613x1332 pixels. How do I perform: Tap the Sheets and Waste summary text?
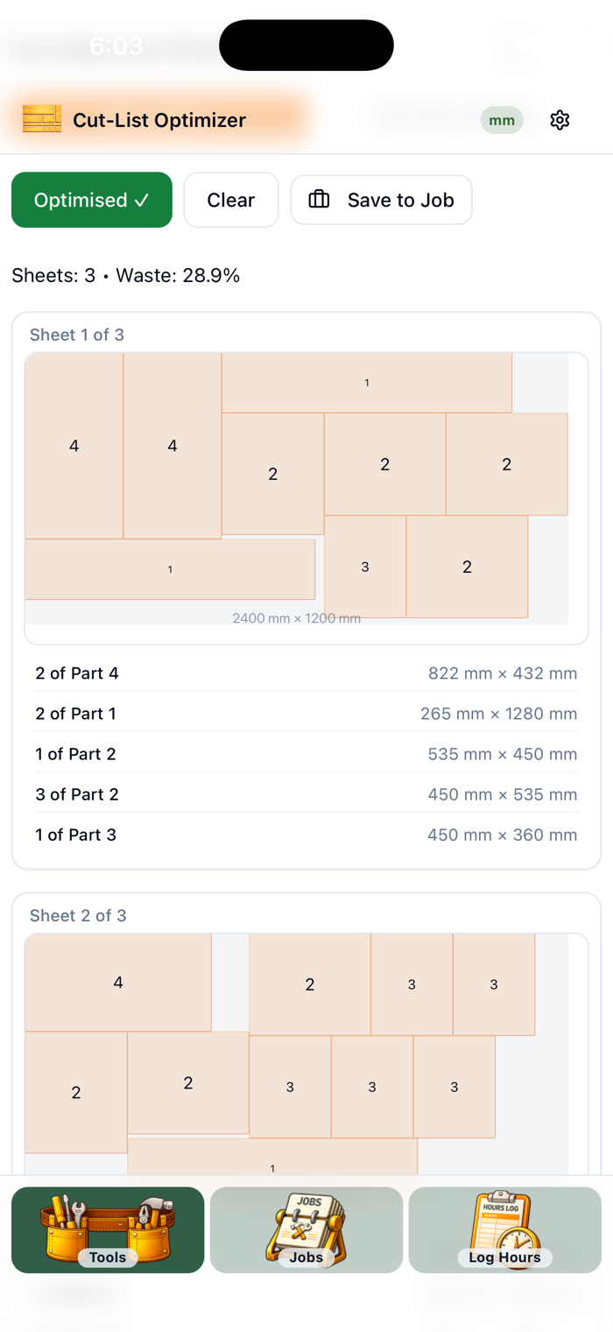[x=126, y=276]
